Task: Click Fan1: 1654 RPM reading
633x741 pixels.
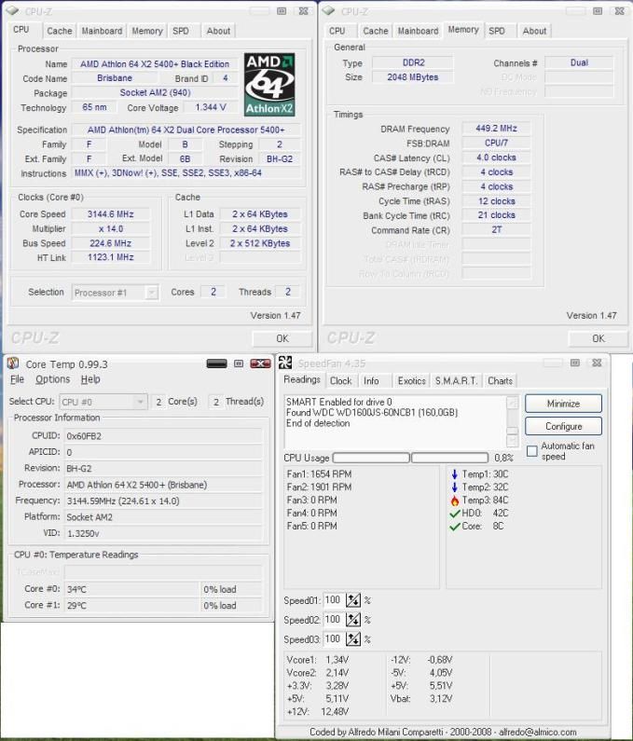Action: pos(319,474)
